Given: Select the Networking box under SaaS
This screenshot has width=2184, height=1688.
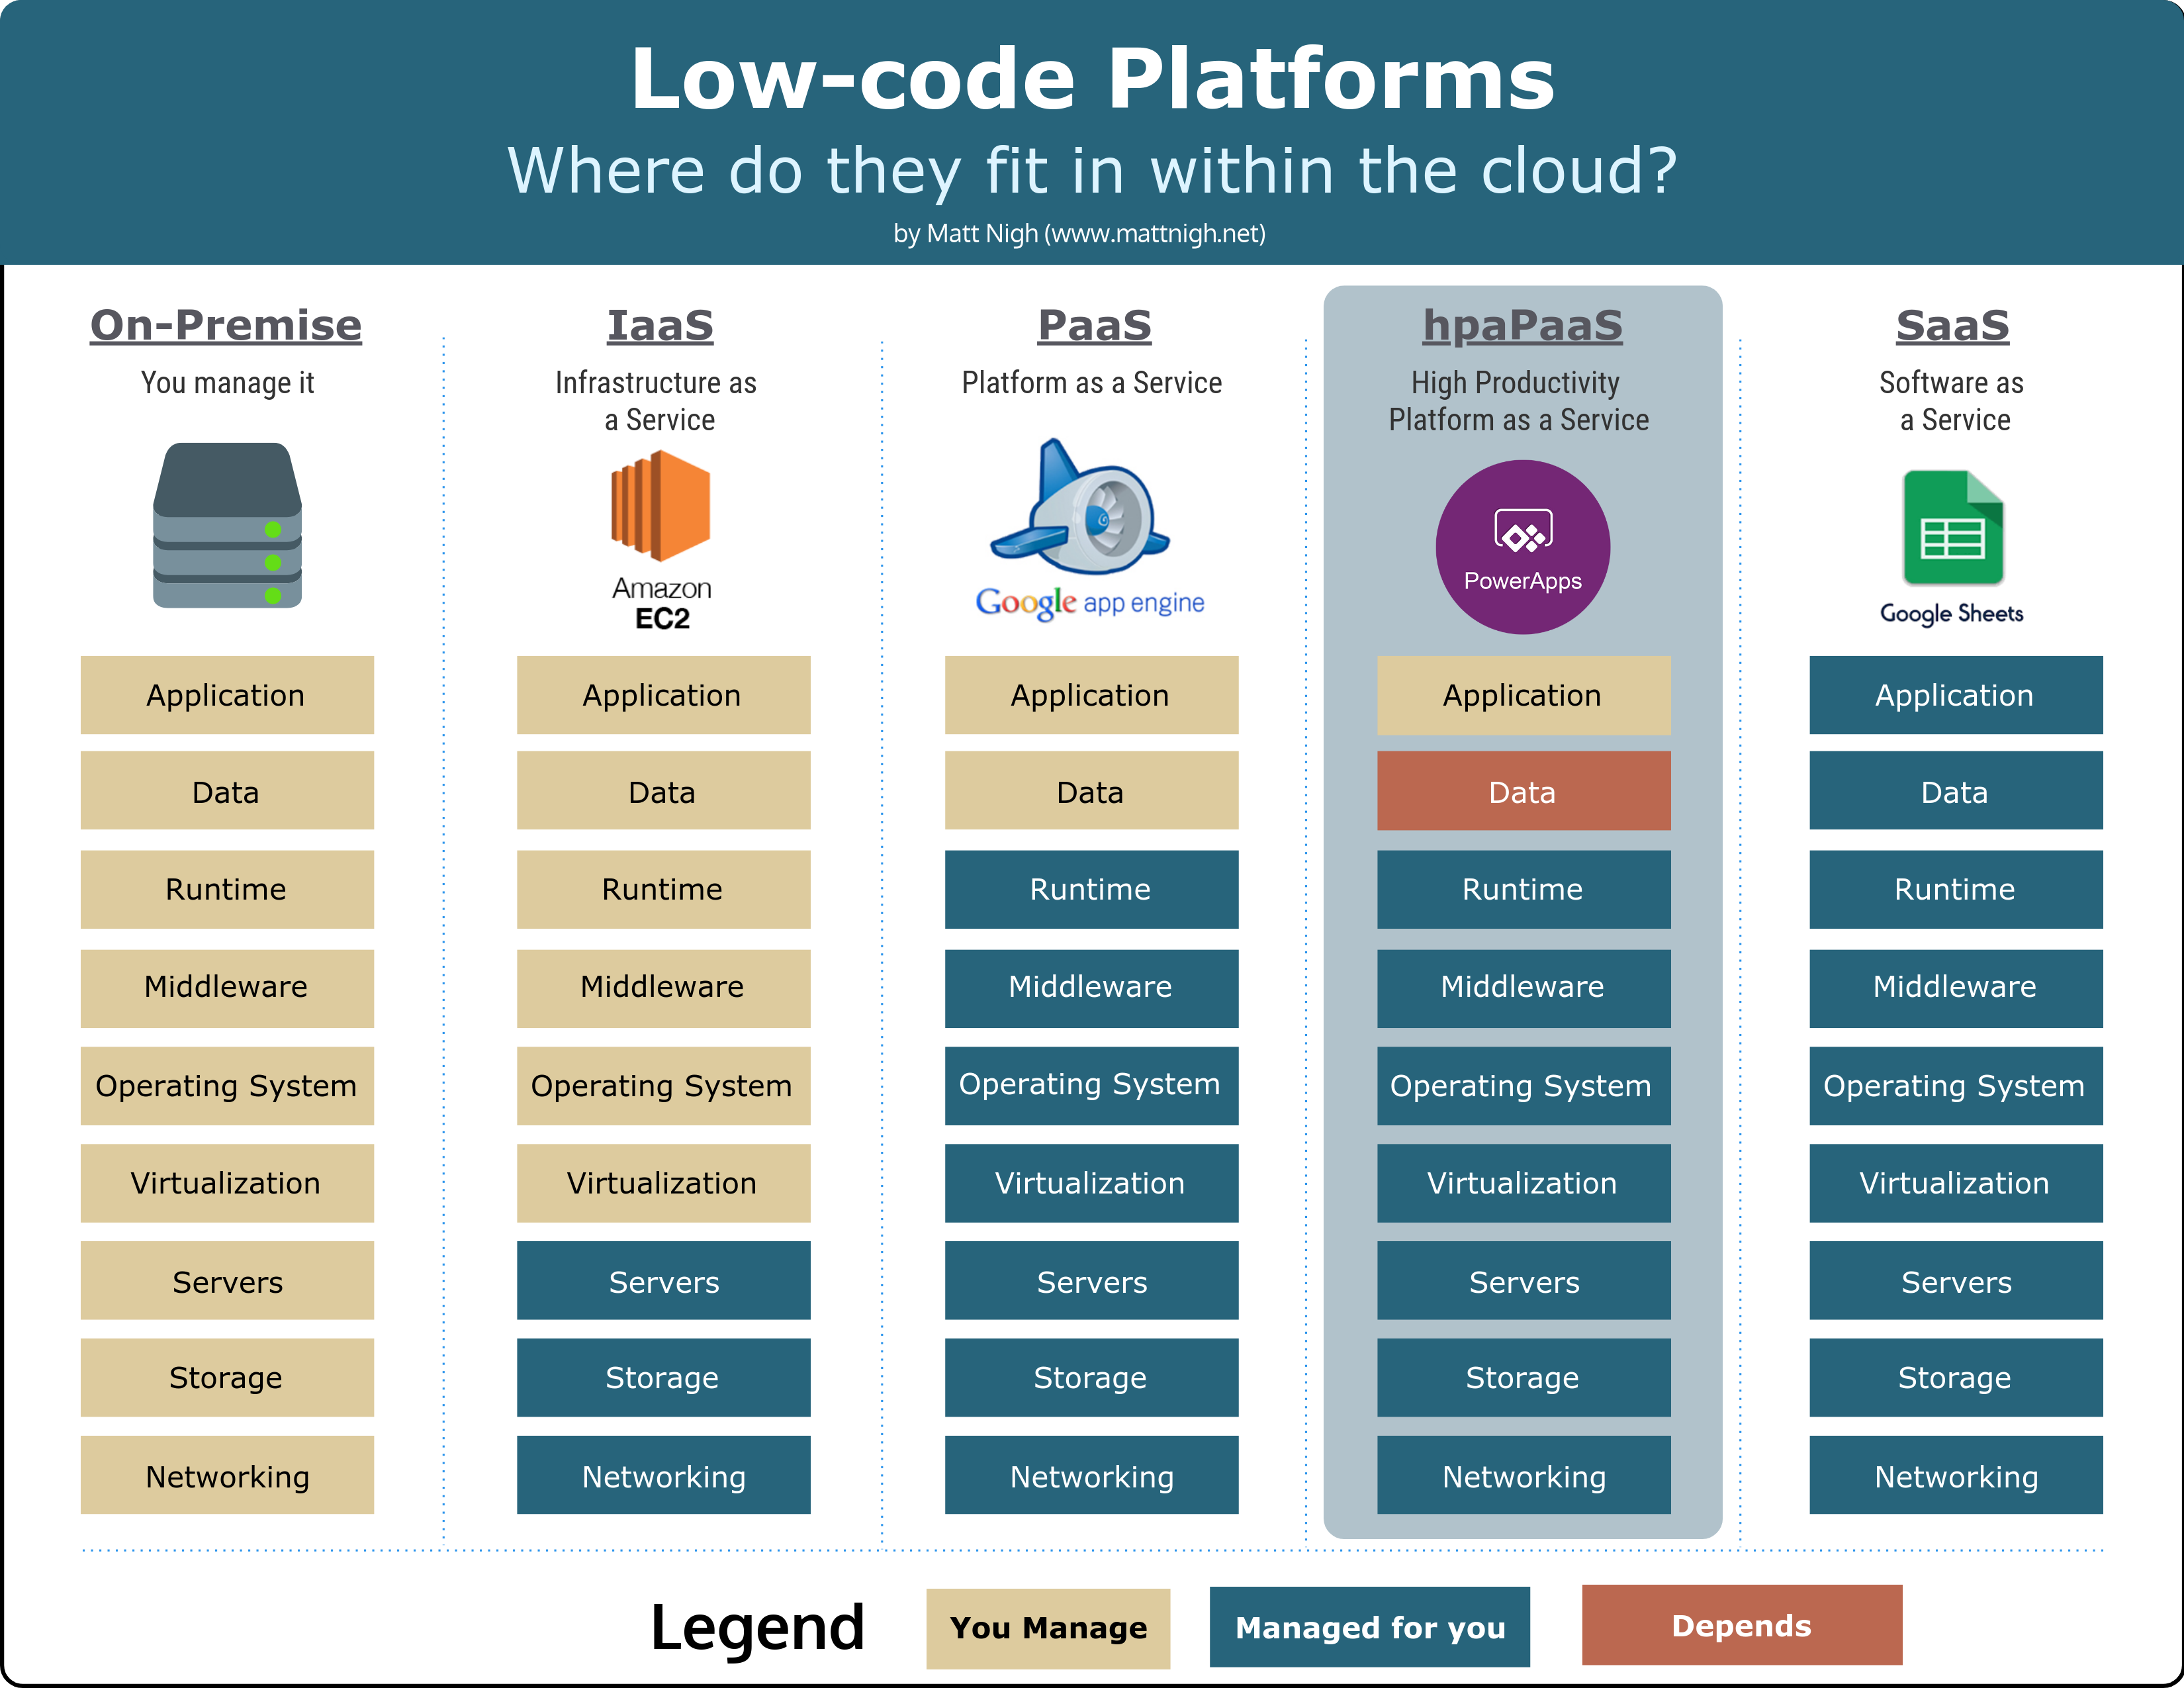Looking at the screenshot, I should (1955, 1475).
